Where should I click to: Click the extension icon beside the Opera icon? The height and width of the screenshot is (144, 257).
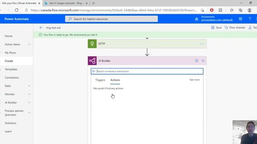point(220,10)
